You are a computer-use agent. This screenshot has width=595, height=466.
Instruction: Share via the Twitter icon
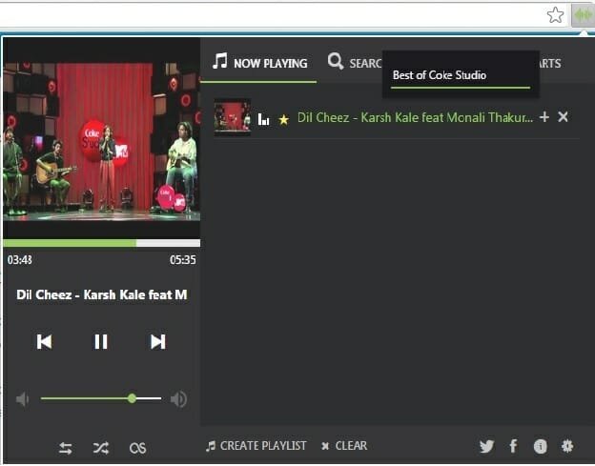coord(486,446)
